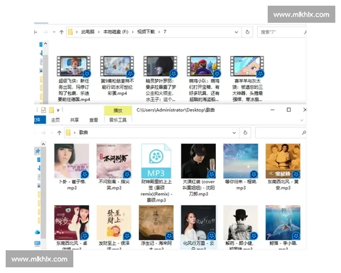The image size is (341, 273).
Task: Click the file name 卜卦 - 崔子格.mp3
Action: [x=72, y=185]
